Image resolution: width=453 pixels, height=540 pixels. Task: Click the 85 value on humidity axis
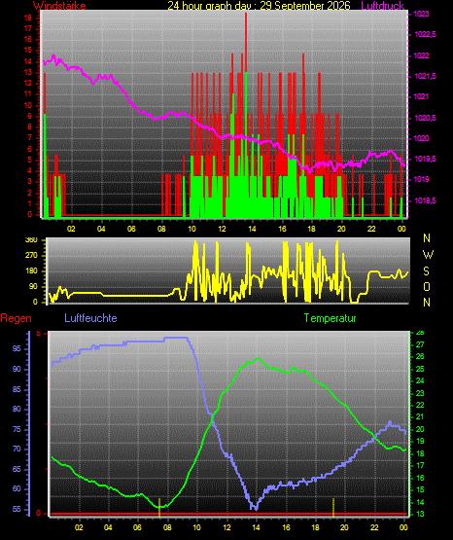click(17, 390)
